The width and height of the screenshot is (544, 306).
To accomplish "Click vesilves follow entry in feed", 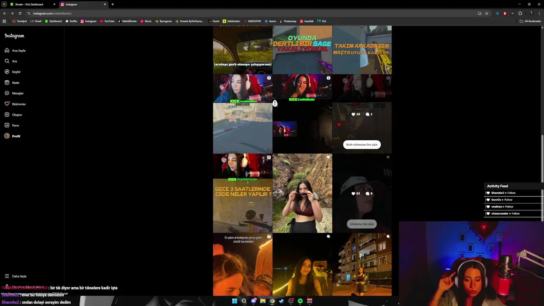I will coord(513,207).
